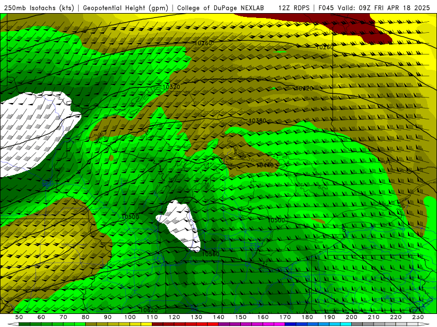Click the 120 value on the color scale
437x327 pixels.
(x=174, y=317)
